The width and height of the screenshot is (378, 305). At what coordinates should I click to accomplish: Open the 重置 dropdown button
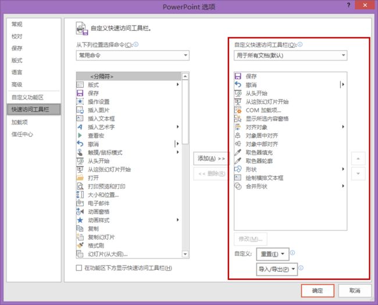[x=273, y=254]
